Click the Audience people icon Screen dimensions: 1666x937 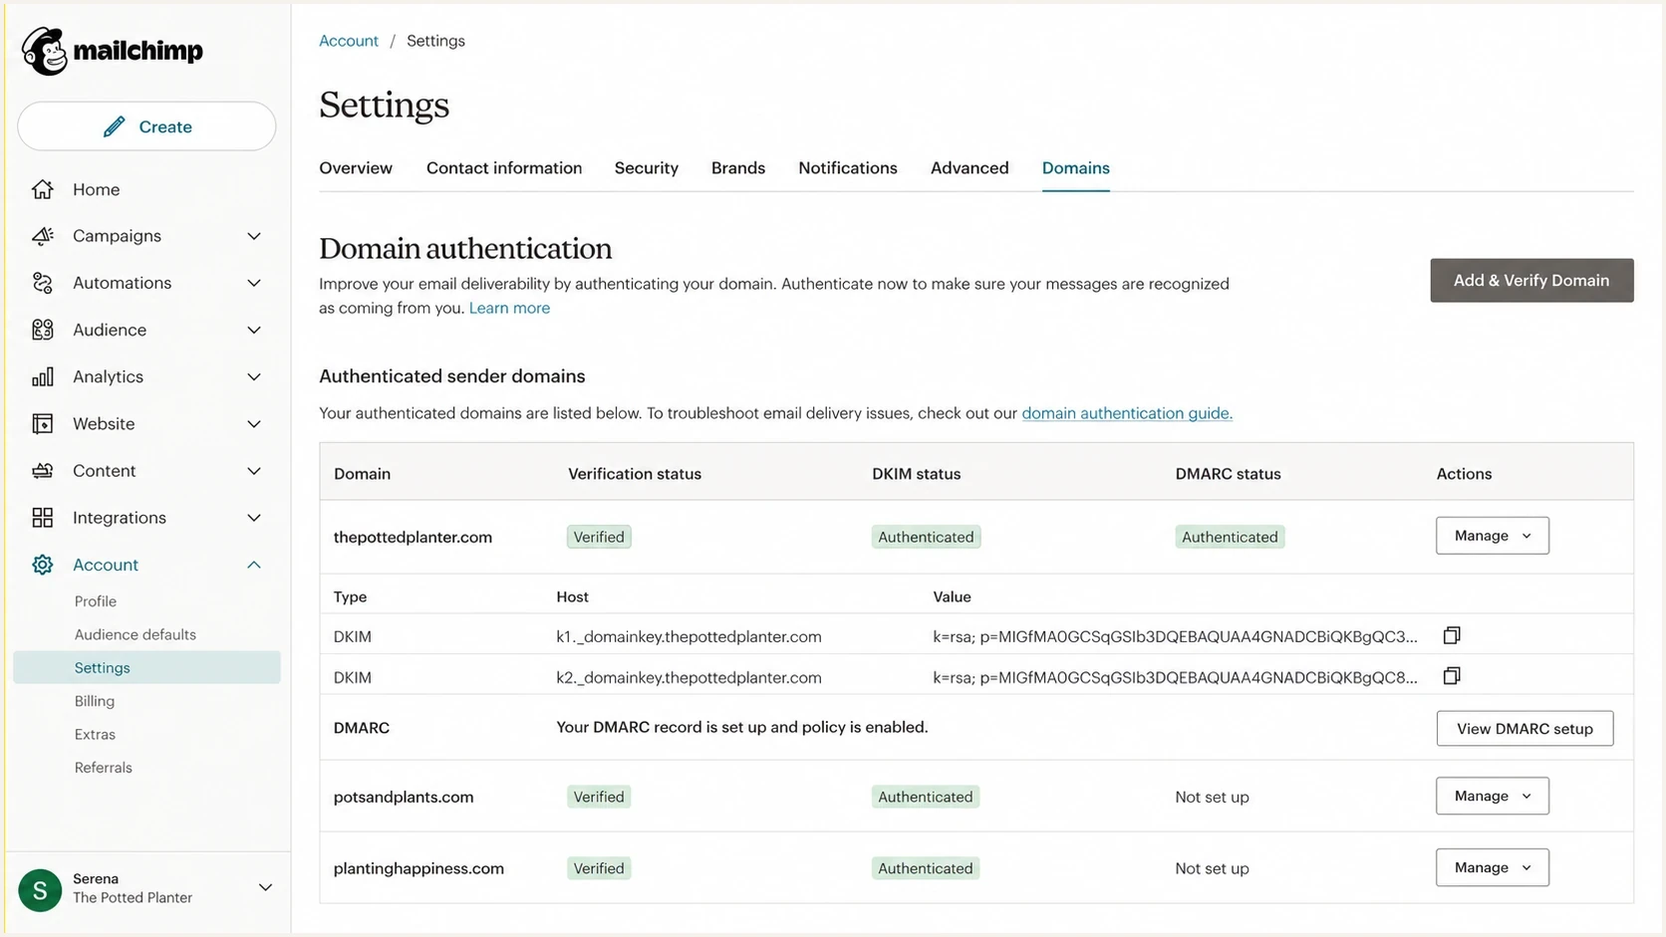[43, 330]
